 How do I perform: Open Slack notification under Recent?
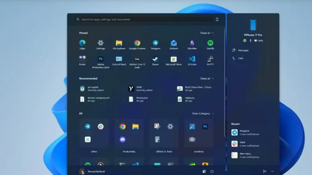(245, 144)
